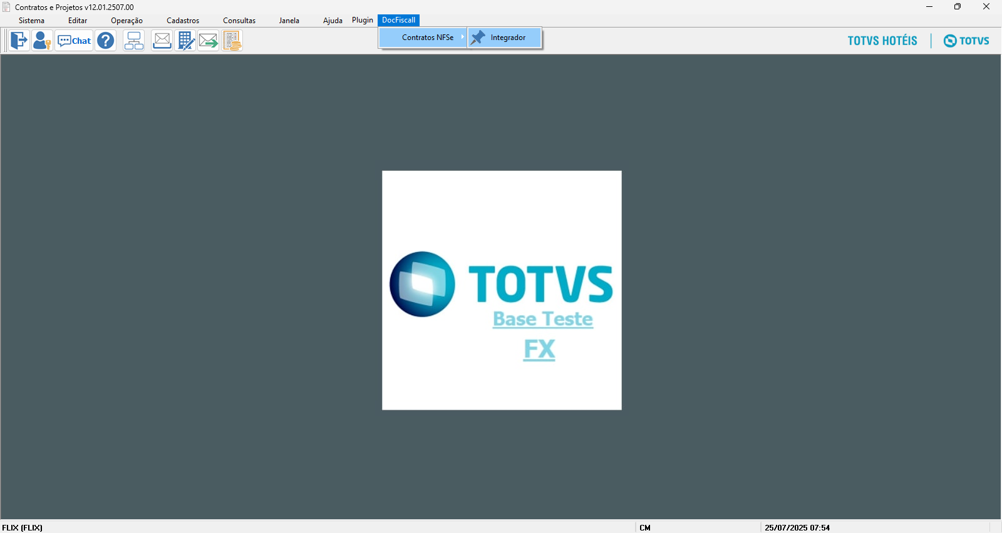
Task: Expand the Contratos NFSe submenu arrow
Action: 462,37
